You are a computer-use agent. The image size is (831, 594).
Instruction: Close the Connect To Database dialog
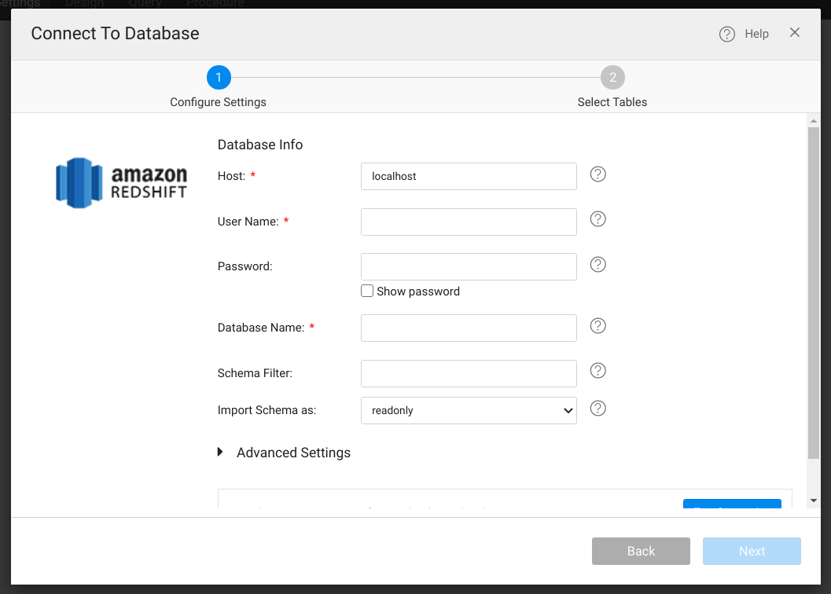(795, 32)
